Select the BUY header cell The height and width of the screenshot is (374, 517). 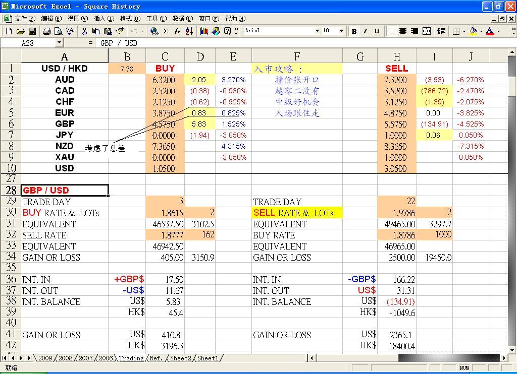coord(165,68)
